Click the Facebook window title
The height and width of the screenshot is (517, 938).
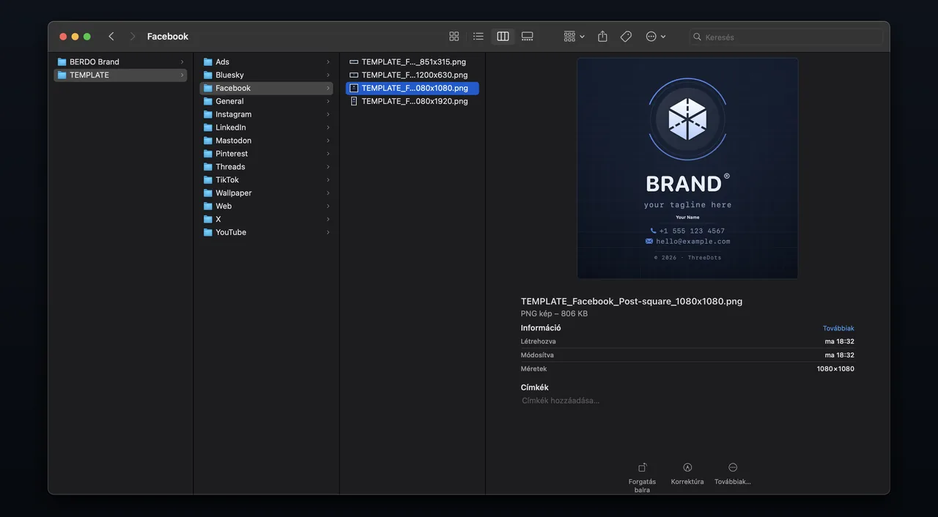pos(168,37)
